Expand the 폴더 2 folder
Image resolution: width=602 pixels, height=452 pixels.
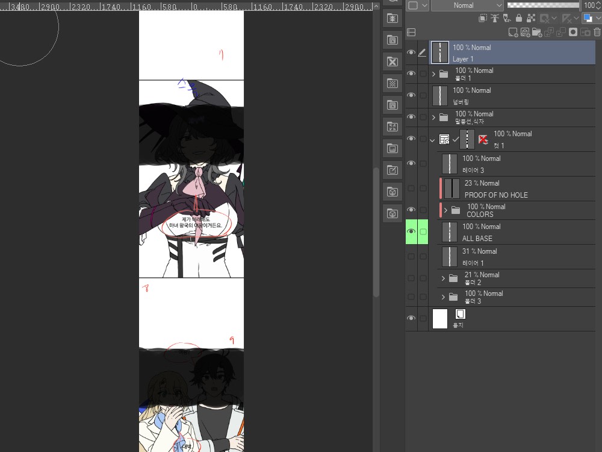point(444,278)
